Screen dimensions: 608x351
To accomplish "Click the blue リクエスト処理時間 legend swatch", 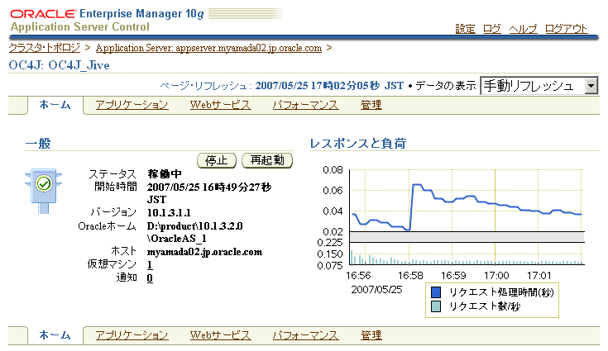I will pyautogui.click(x=436, y=292).
